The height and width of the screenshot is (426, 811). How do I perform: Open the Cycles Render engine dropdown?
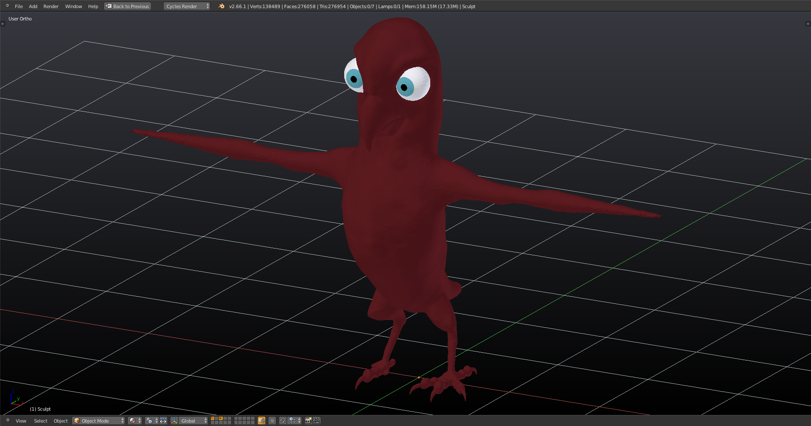point(187,6)
